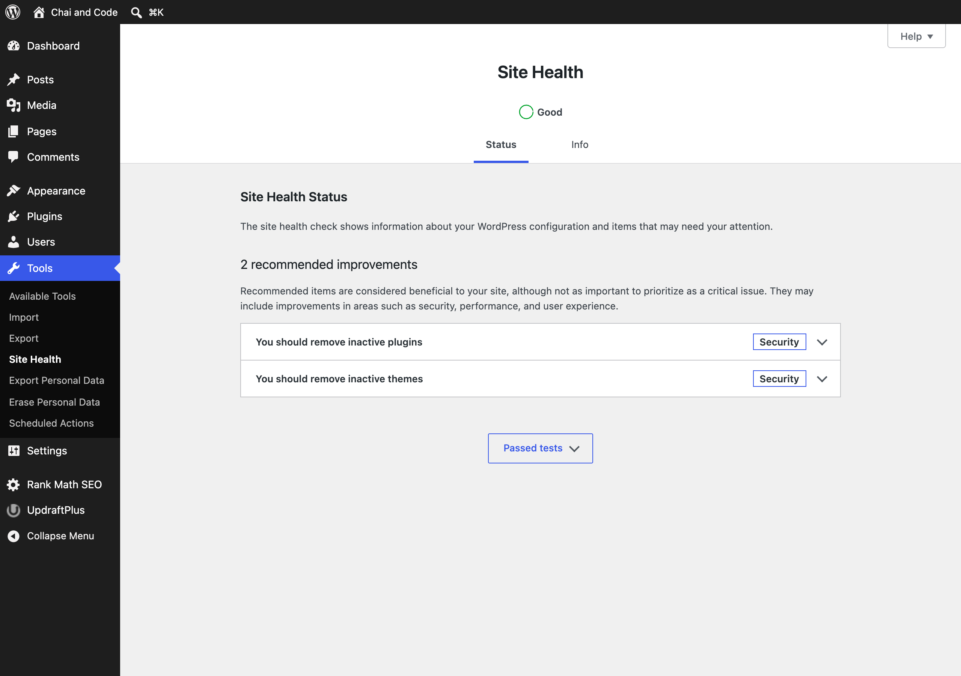
Task: Visit the Chai and Code site link
Action: pyautogui.click(x=84, y=12)
